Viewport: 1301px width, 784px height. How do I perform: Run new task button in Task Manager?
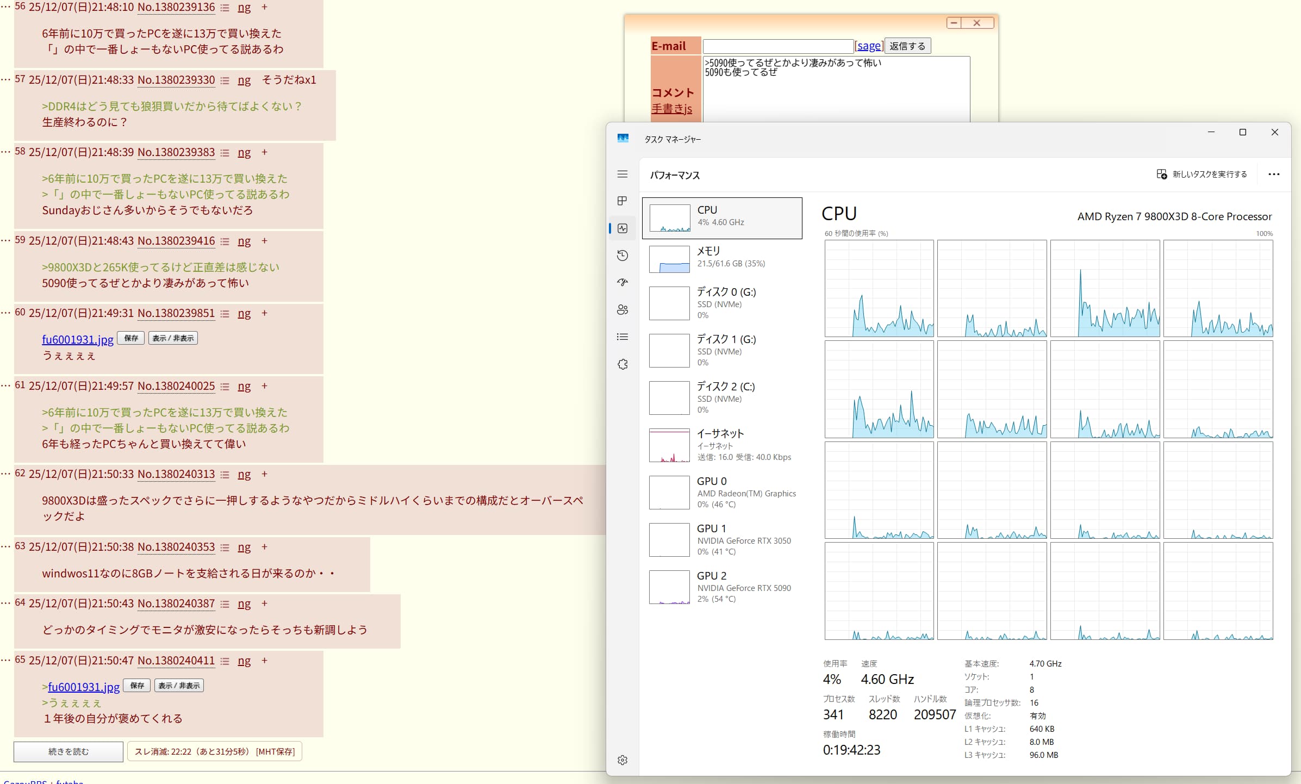click(x=1202, y=175)
